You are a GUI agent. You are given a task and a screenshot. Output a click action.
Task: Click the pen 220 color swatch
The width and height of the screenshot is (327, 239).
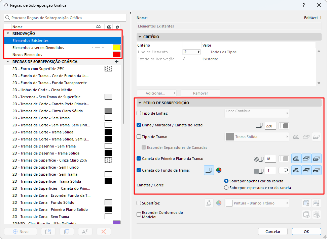tap(284, 126)
